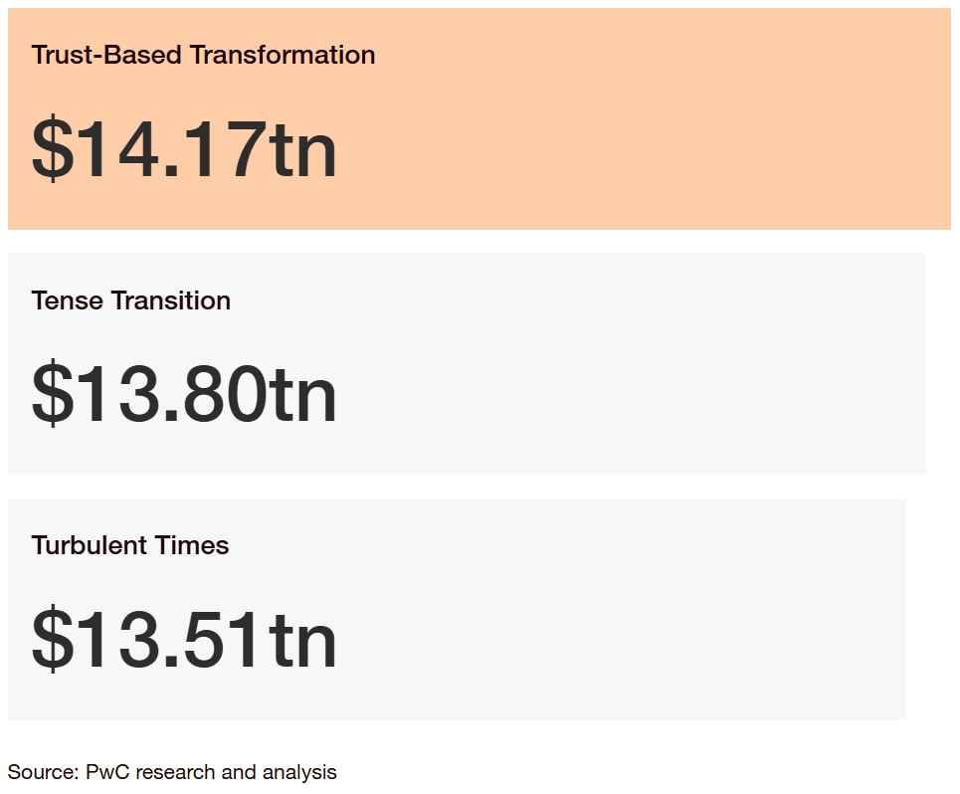Click the dollar sign of $13.51tn
This screenshot has height=794, width=960.
53,639
